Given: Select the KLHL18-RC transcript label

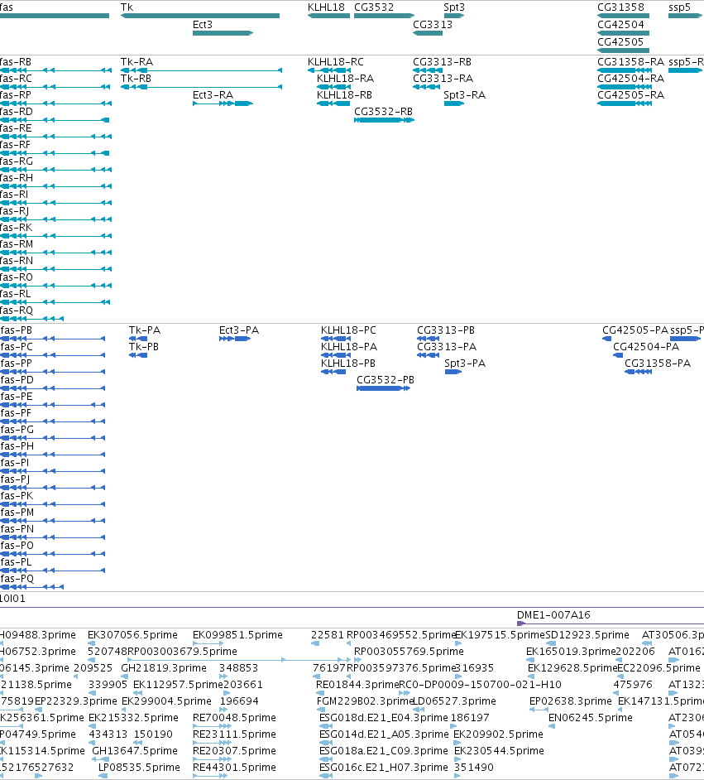Looking at the screenshot, I should click(336, 62).
